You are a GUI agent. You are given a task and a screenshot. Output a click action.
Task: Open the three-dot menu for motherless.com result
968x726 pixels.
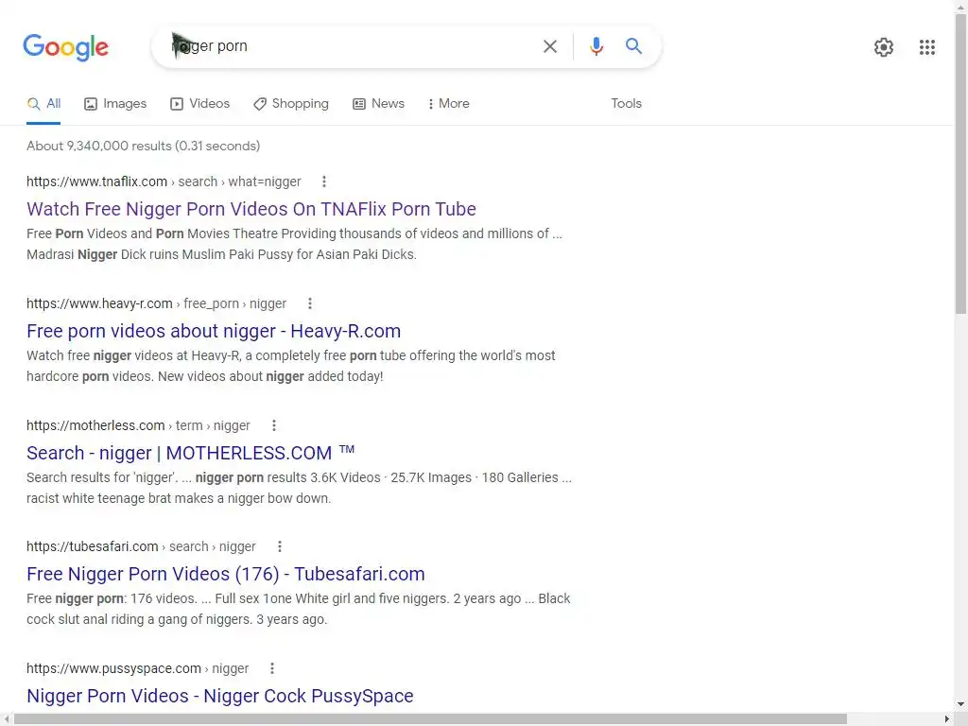(274, 425)
